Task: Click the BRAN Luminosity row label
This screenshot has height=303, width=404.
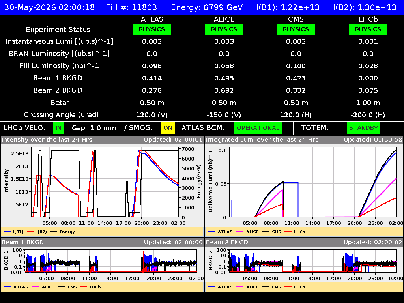Action: coord(59,54)
